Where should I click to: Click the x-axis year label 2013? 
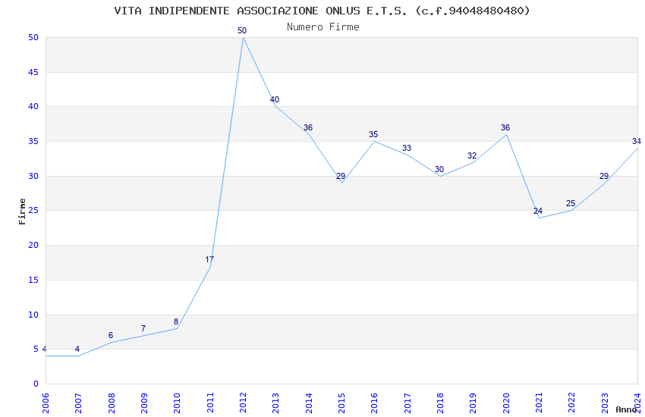[x=276, y=403]
